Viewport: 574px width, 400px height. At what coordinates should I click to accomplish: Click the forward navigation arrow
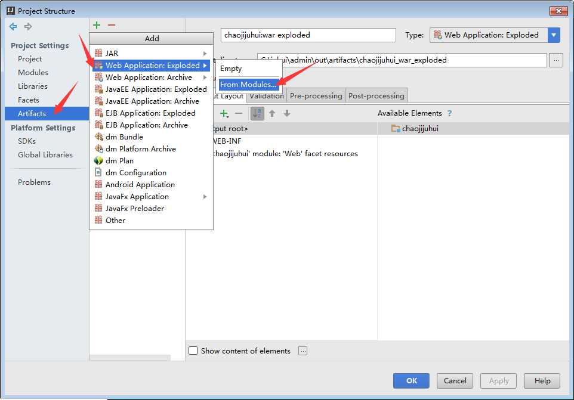click(28, 26)
